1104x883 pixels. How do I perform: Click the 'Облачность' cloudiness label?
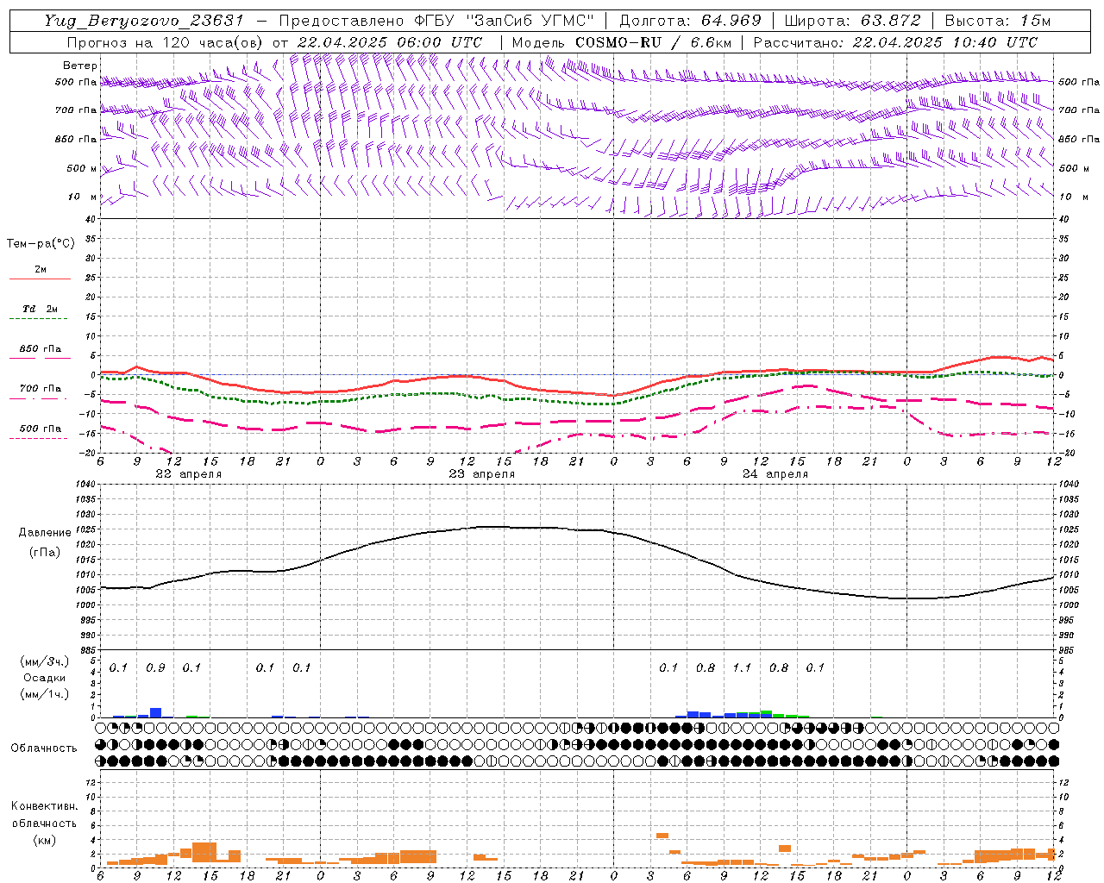coord(44,748)
